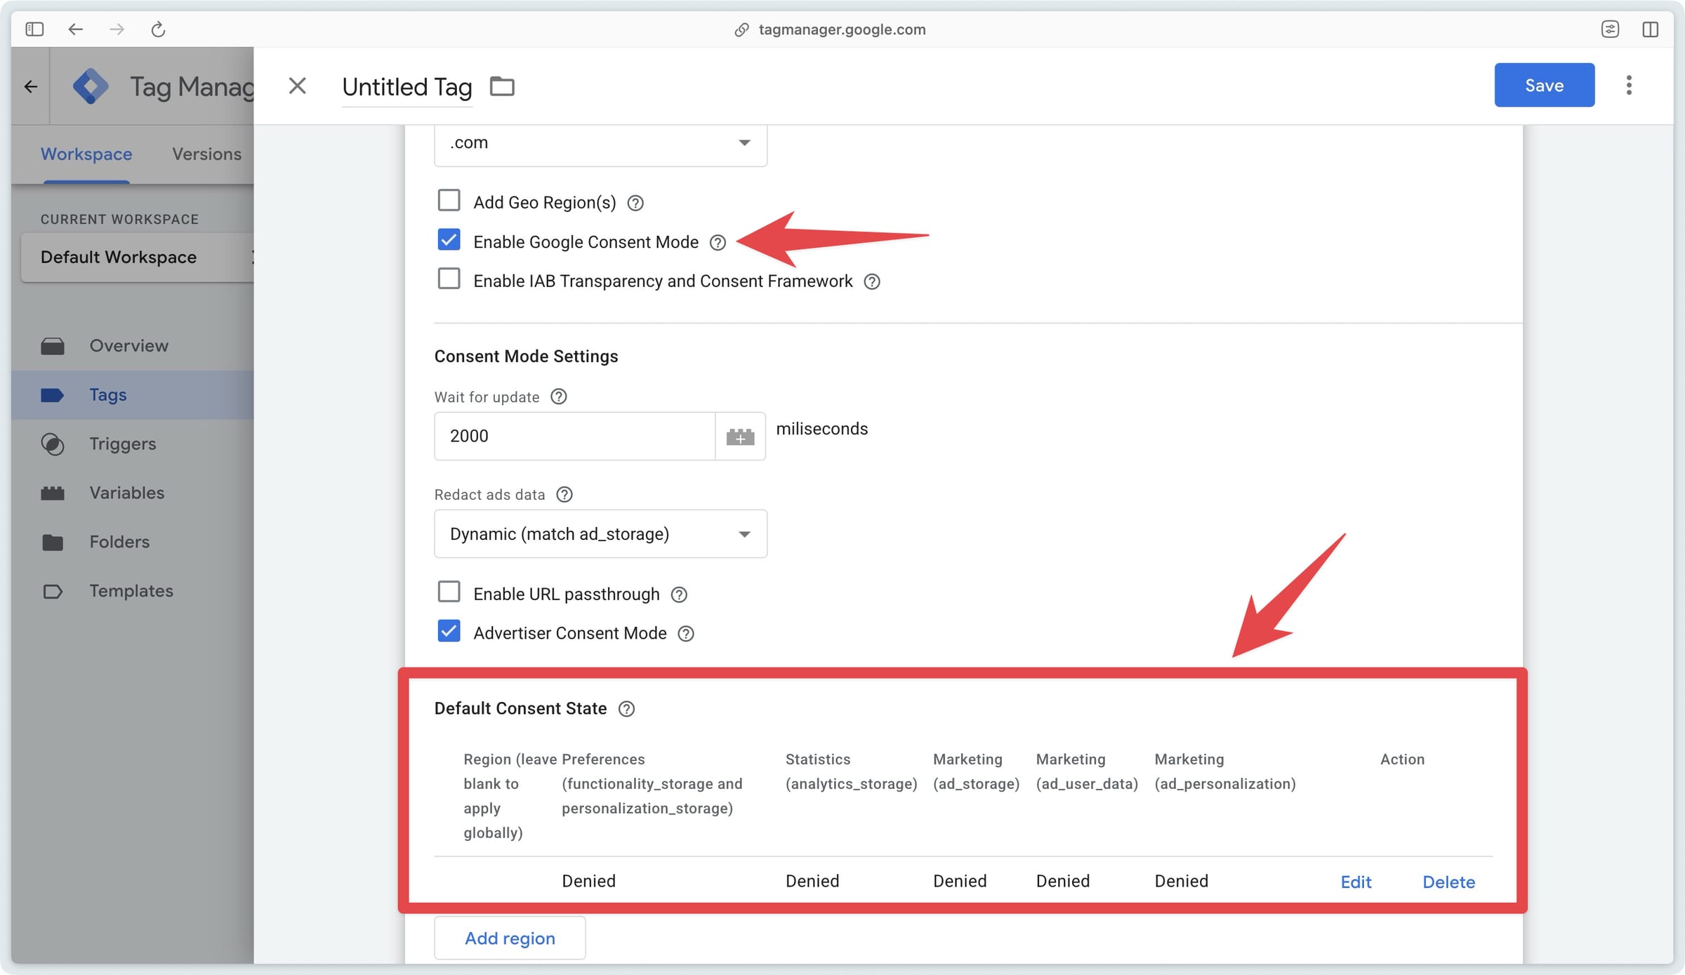
Task: Open help for Add Geo Region(s)
Action: coord(635,203)
